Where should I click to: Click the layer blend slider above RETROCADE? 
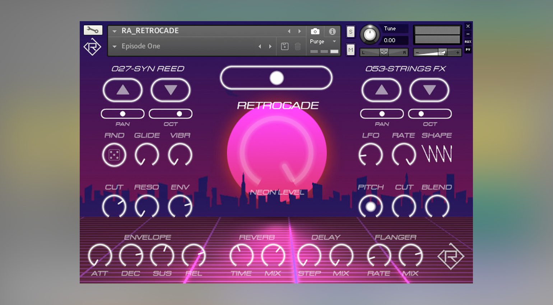point(276,78)
